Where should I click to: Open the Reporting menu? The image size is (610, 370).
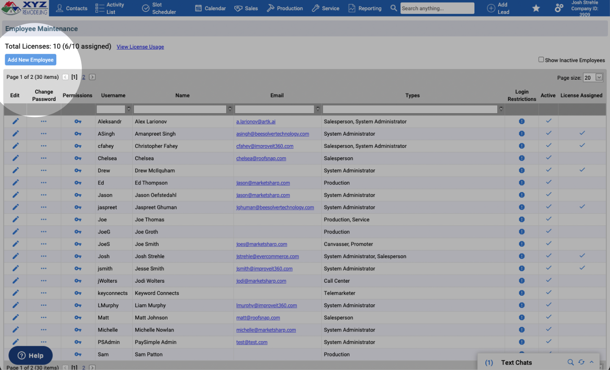point(365,8)
